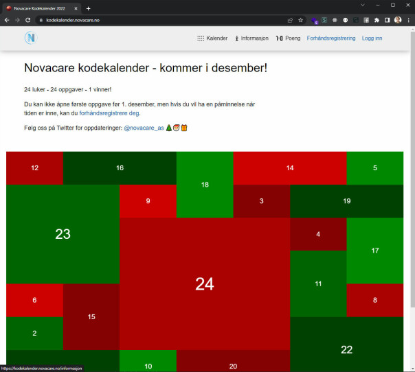Toggle the browser side panel

pos(388,20)
